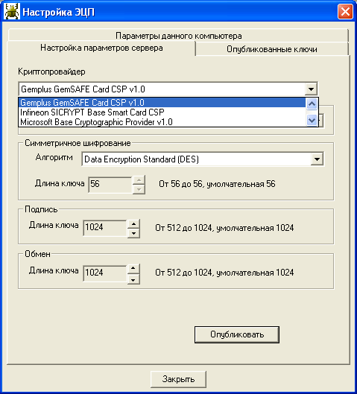Select the Настройка параметров сервера tab
The image size is (357, 394).
pos(101,48)
